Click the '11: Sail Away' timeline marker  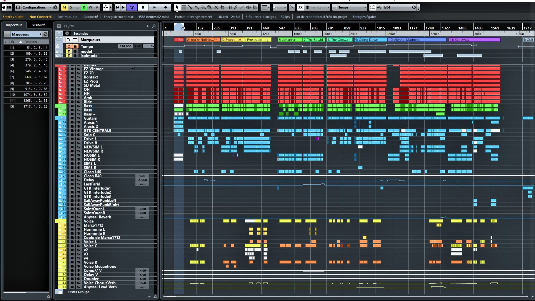[474, 40]
